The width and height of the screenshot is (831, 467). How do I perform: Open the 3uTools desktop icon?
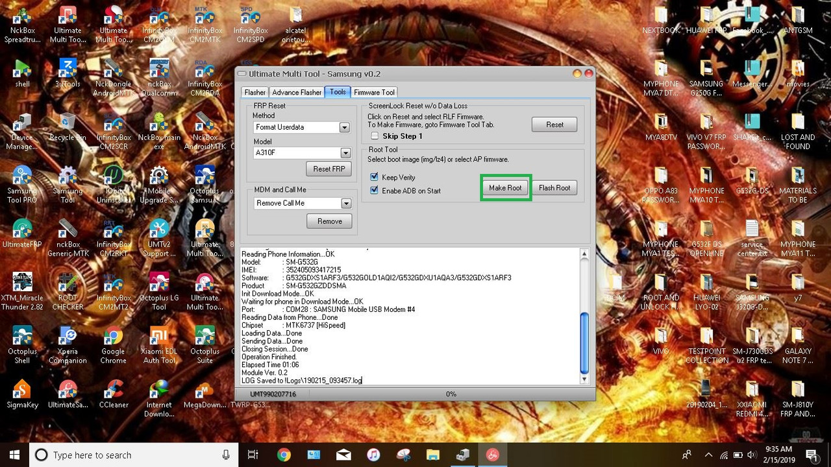[x=68, y=73]
